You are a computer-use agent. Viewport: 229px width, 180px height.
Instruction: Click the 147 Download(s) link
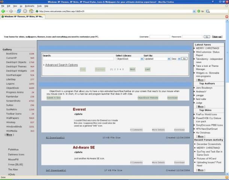pos(56,170)
